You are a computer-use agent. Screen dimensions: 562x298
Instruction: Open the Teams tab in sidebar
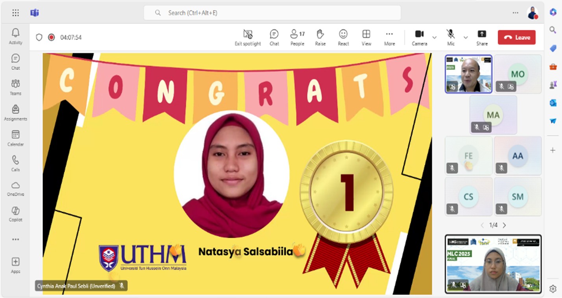[x=15, y=87]
